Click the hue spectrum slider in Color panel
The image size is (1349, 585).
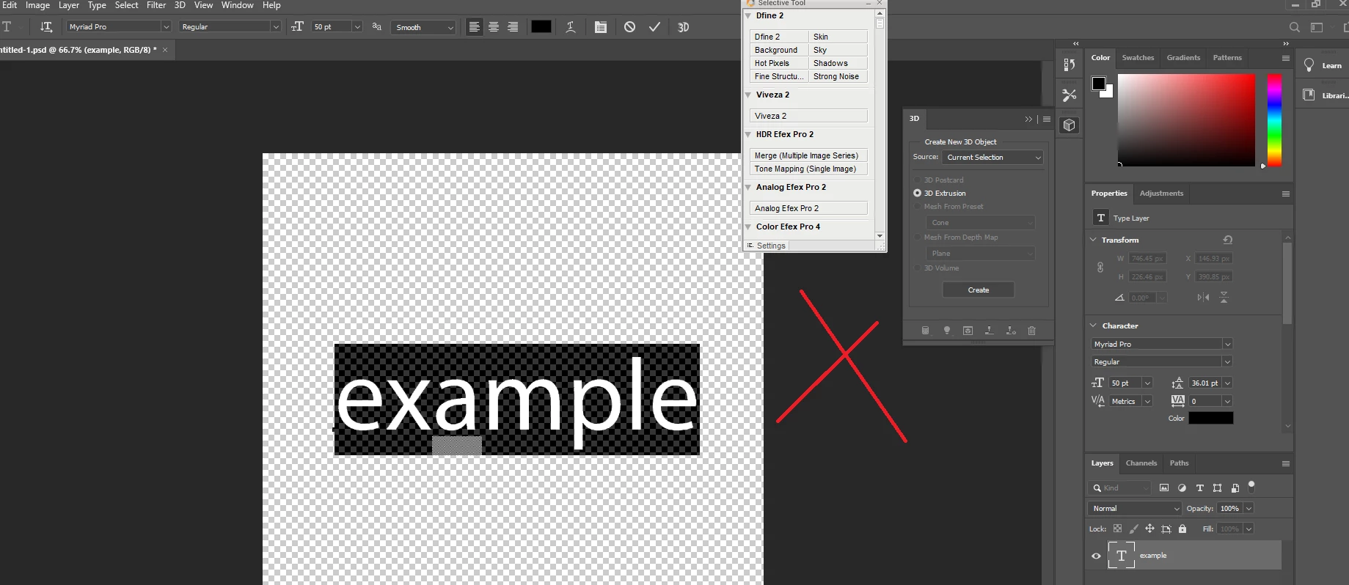coord(1275,119)
